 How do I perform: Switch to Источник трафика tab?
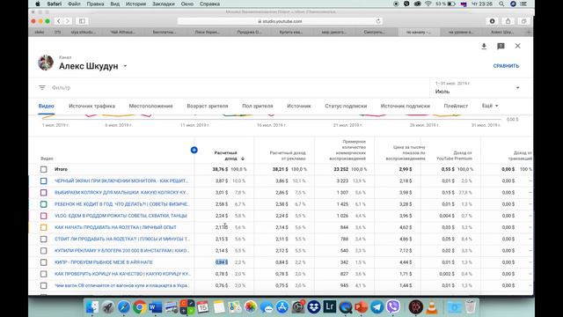coord(91,106)
